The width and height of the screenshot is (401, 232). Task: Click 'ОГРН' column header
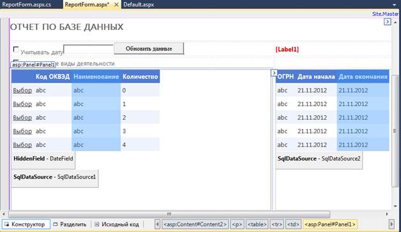coord(285,76)
